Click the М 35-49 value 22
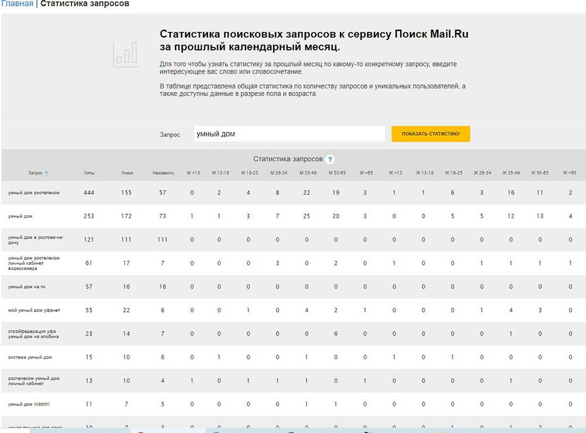Image resolution: width=586 pixels, height=433 pixels. click(306, 193)
